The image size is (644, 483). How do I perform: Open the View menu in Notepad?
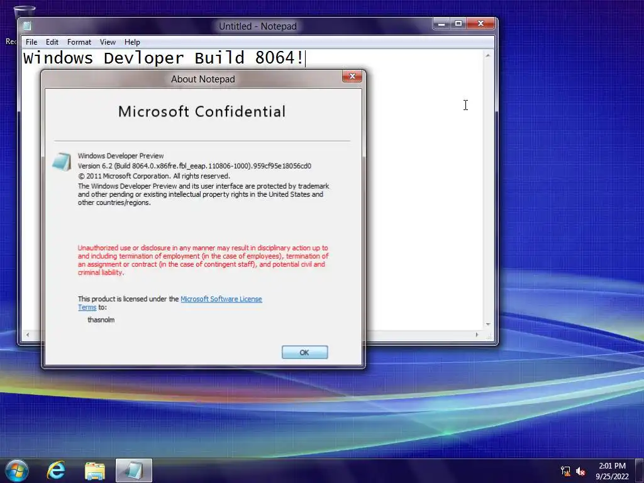[x=108, y=42]
